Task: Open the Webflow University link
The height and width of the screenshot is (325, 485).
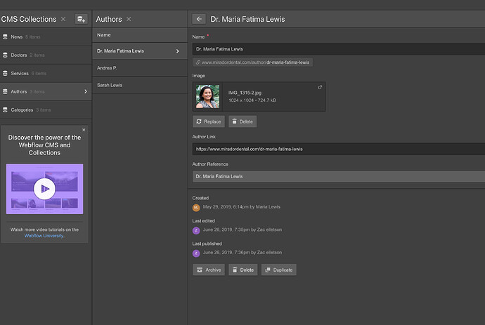Action: (x=44, y=236)
